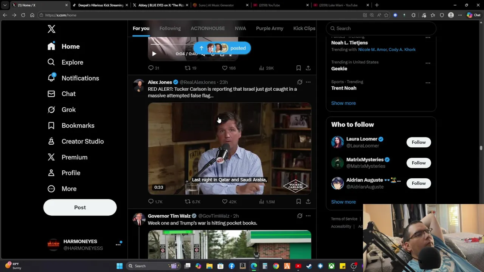
Task: Open the X logo home icon
Action: 51,29
